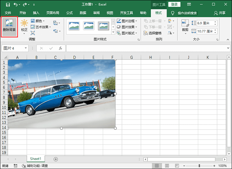Click the Select All corner triangle

point(5,57)
